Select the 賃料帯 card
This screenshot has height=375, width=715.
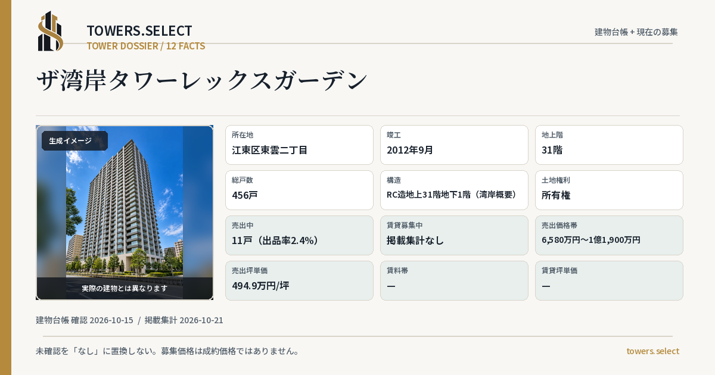coord(454,280)
